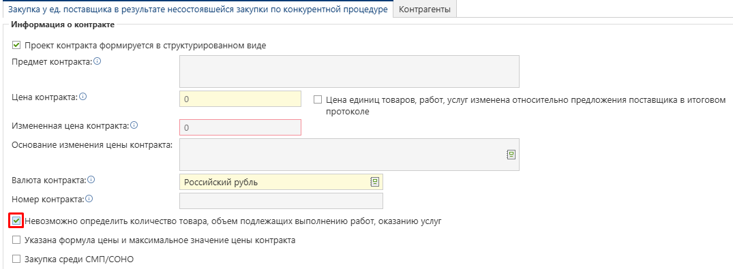Click info icon beside Измененная цена контракта
733x269 pixels.
(134, 125)
